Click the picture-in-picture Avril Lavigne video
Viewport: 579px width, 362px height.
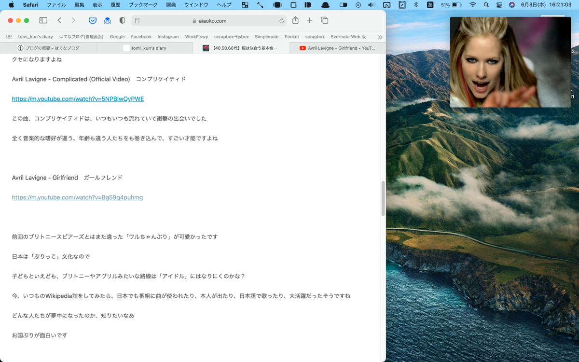point(510,62)
